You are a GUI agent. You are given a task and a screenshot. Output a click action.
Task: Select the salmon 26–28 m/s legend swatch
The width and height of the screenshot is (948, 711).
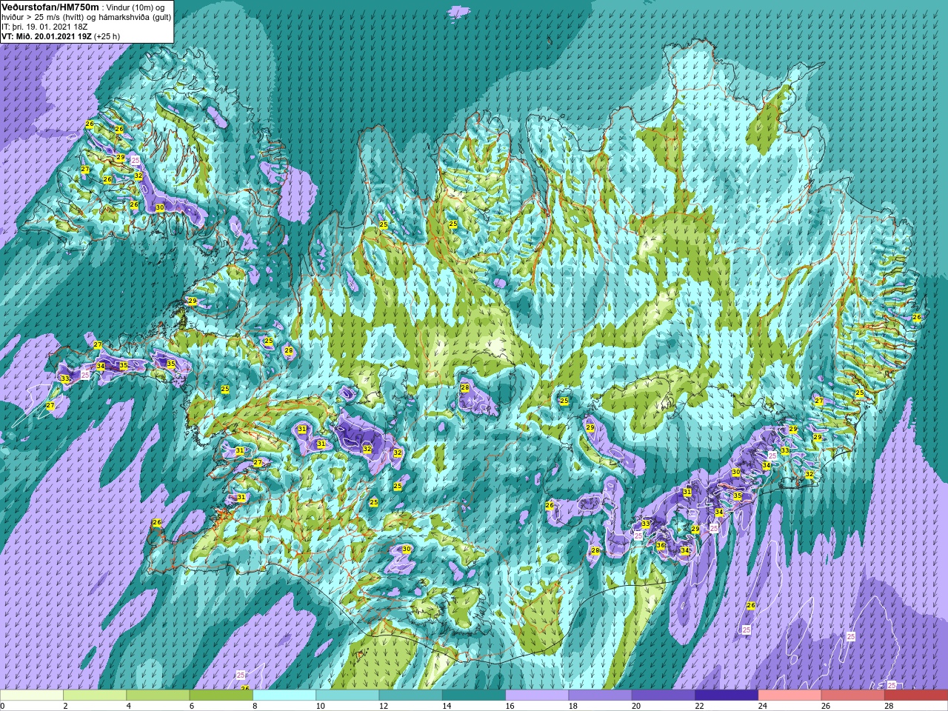[853, 695]
